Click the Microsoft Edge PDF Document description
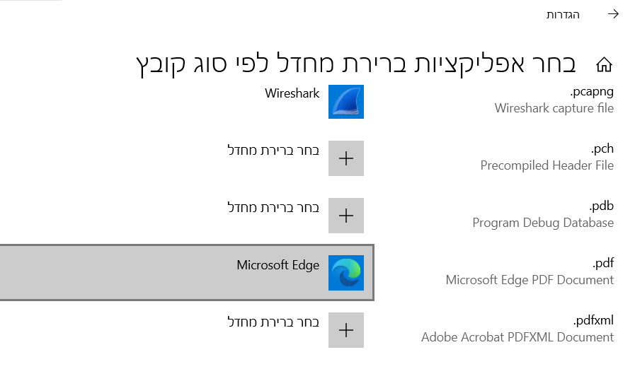 [530, 280]
